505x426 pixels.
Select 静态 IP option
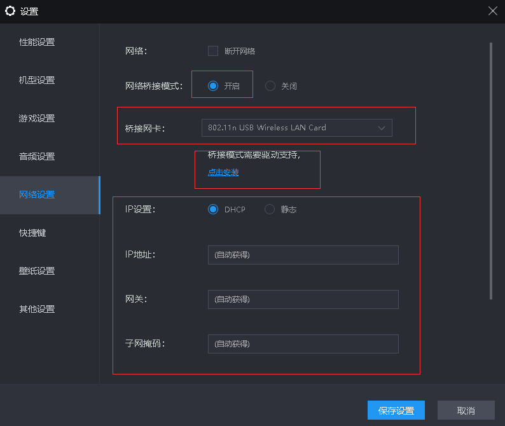pyautogui.click(x=270, y=209)
